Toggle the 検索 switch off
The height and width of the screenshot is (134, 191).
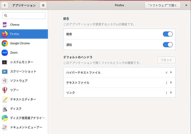pyautogui.click(x=168, y=34)
